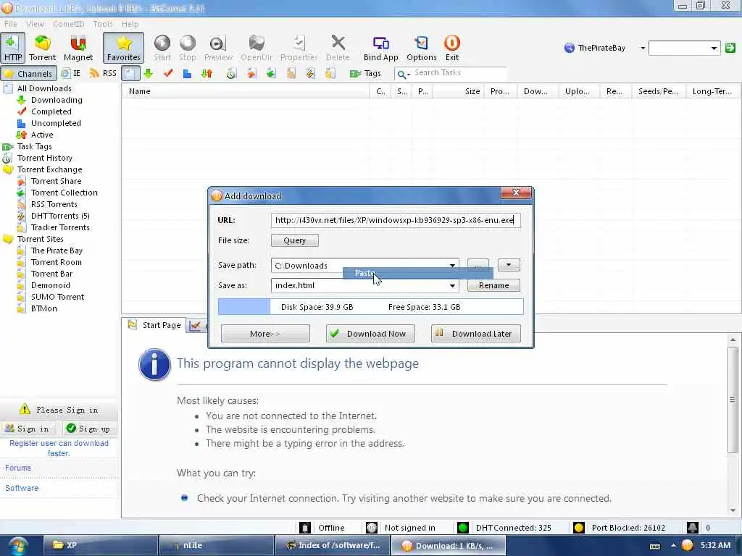This screenshot has width=742, height=556.
Task: Open the File menu
Action: point(10,24)
